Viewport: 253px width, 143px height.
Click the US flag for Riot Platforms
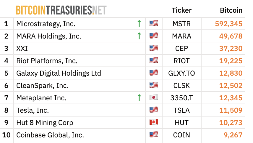154,60
